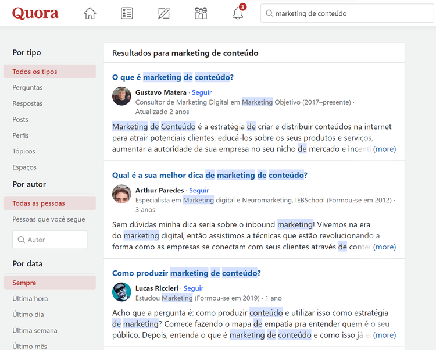Image resolution: width=436 pixels, height=350 pixels.
Task: Filter results by Respostas
Action: (x=27, y=103)
